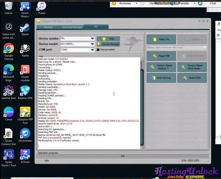Click the grayed Write Firmware button

192,56
